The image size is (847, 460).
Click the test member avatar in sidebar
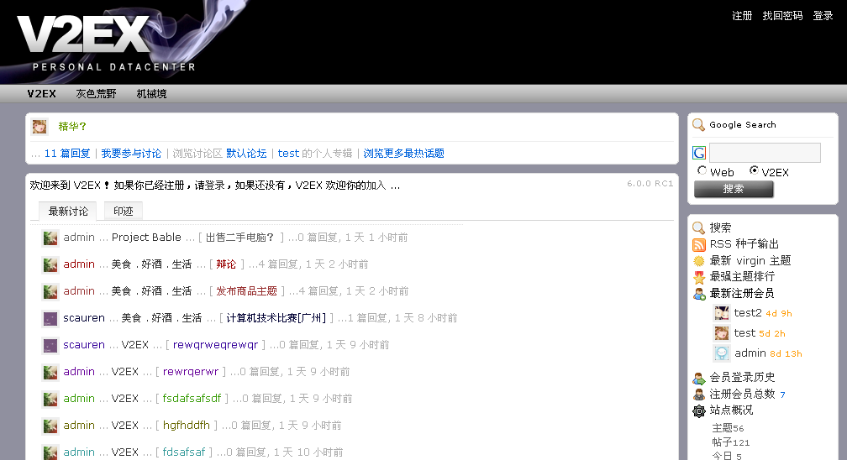click(x=722, y=333)
